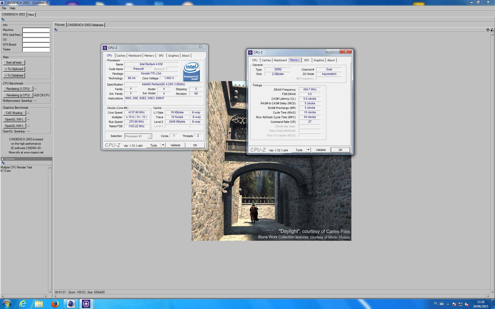Image resolution: width=495 pixels, height=309 pixels.
Task: Select the View tab in CINEBENCH
Action: point(31,15)
